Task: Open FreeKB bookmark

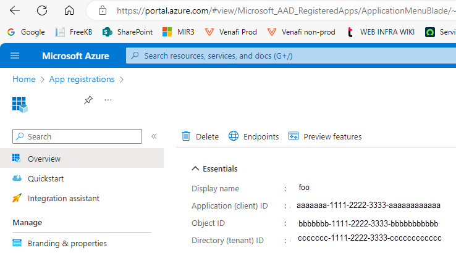Action: click(74, 32)
